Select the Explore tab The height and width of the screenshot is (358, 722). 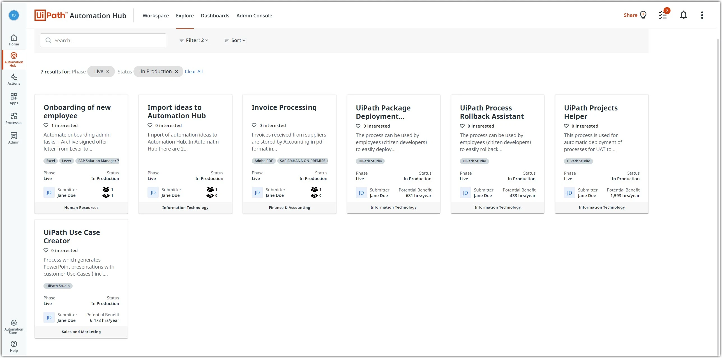coord(185,16)
